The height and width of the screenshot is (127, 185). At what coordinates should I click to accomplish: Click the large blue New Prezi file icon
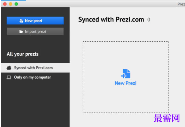point(126,74)
